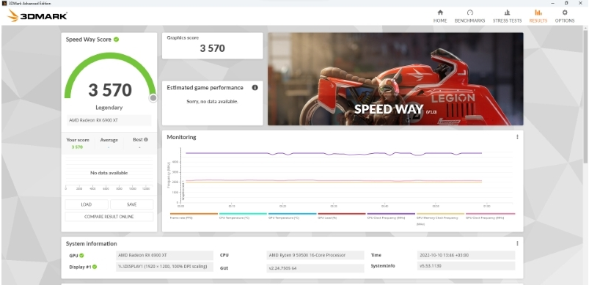This screenshot has width=589, height=285.
Task: Click the Speed Way Score green checkmark
Action: pyautogui.click(x=117, y=40)
